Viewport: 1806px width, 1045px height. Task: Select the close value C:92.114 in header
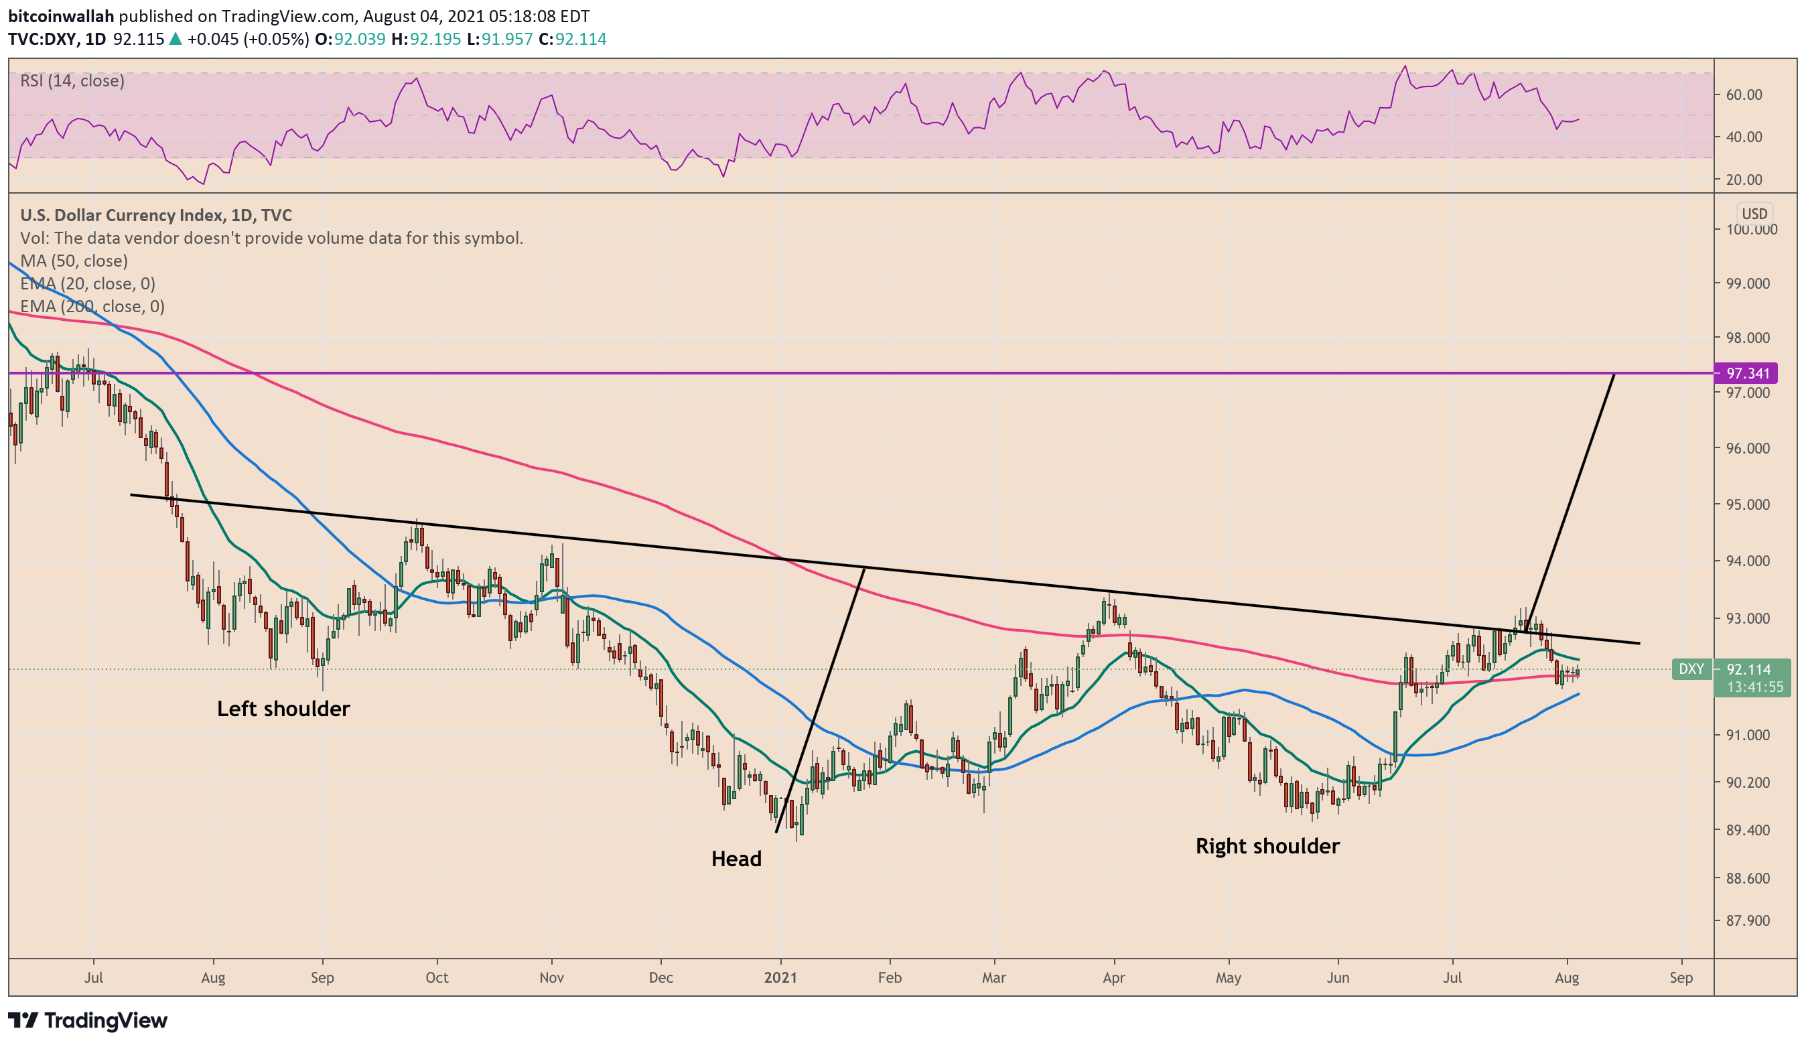573,39
